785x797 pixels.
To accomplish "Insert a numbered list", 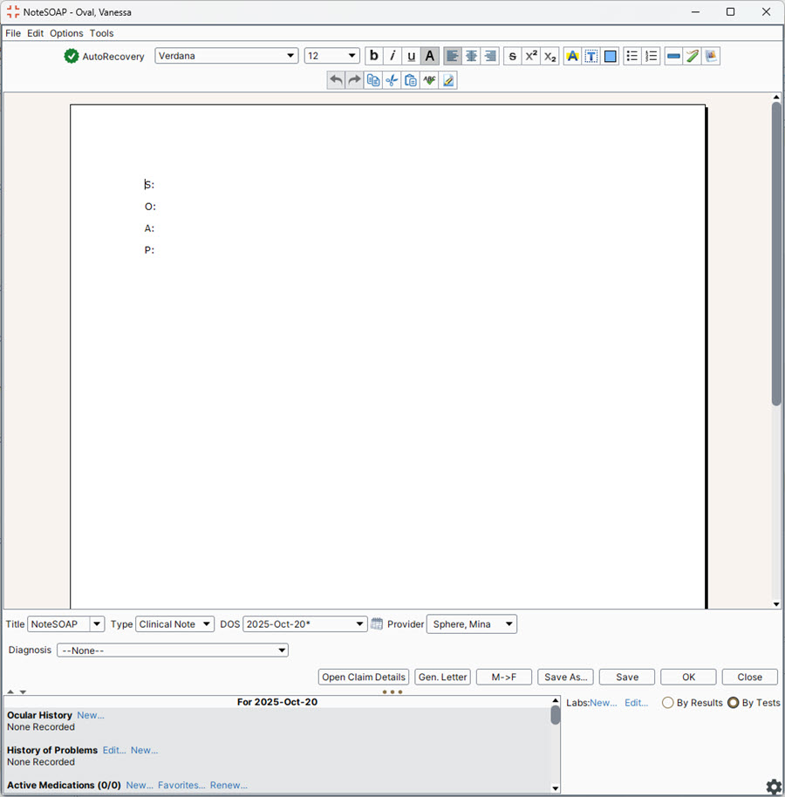I will coord(651,56).
